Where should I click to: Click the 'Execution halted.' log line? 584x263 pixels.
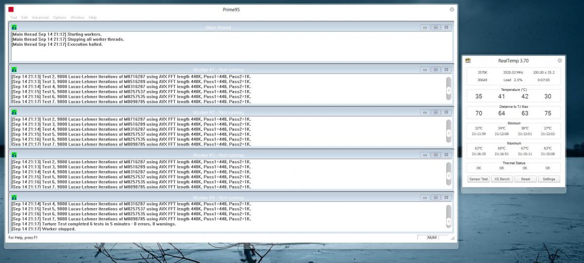tap(56, 44)
